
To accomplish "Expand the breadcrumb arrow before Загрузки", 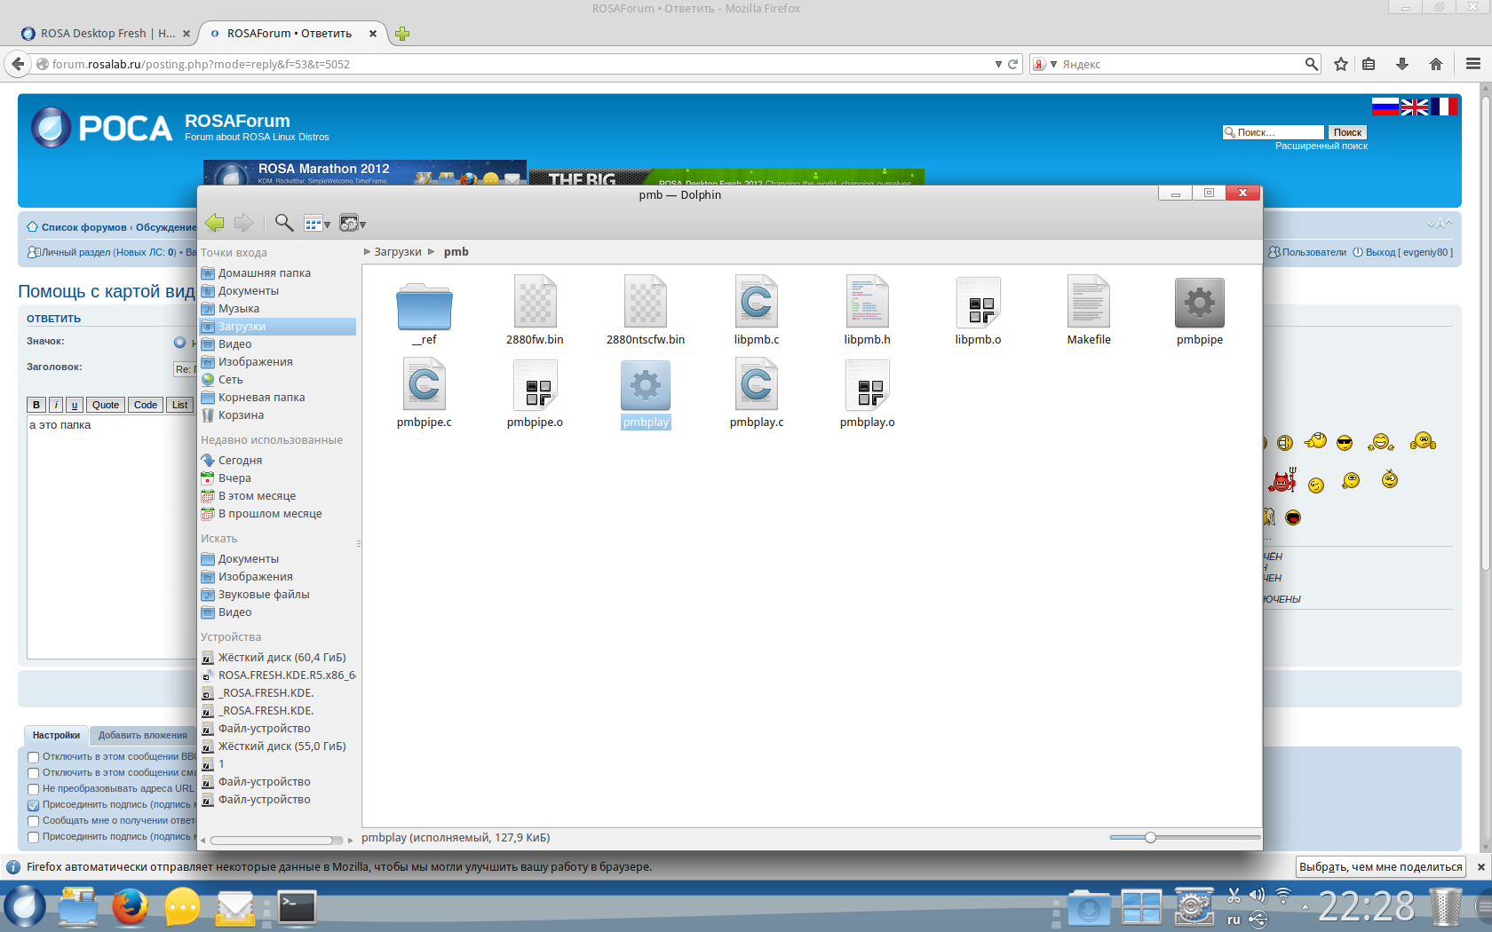I will (367, 252).
